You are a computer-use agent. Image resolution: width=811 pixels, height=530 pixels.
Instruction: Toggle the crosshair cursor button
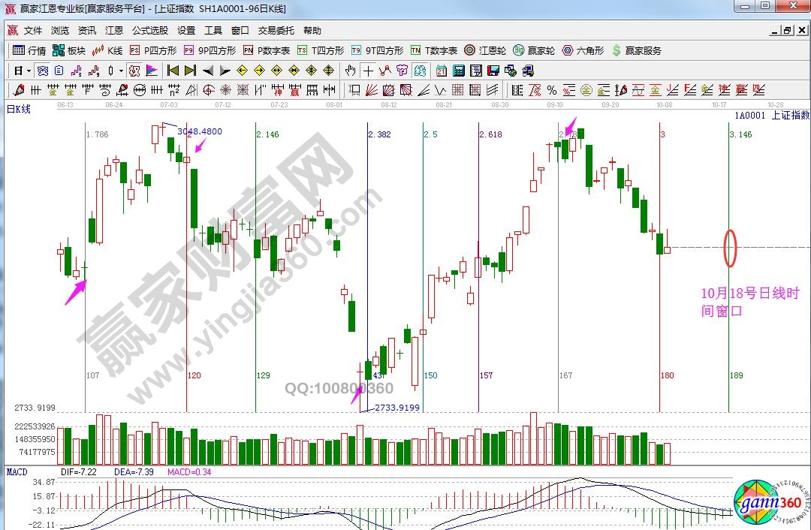(x=368, y=71)
